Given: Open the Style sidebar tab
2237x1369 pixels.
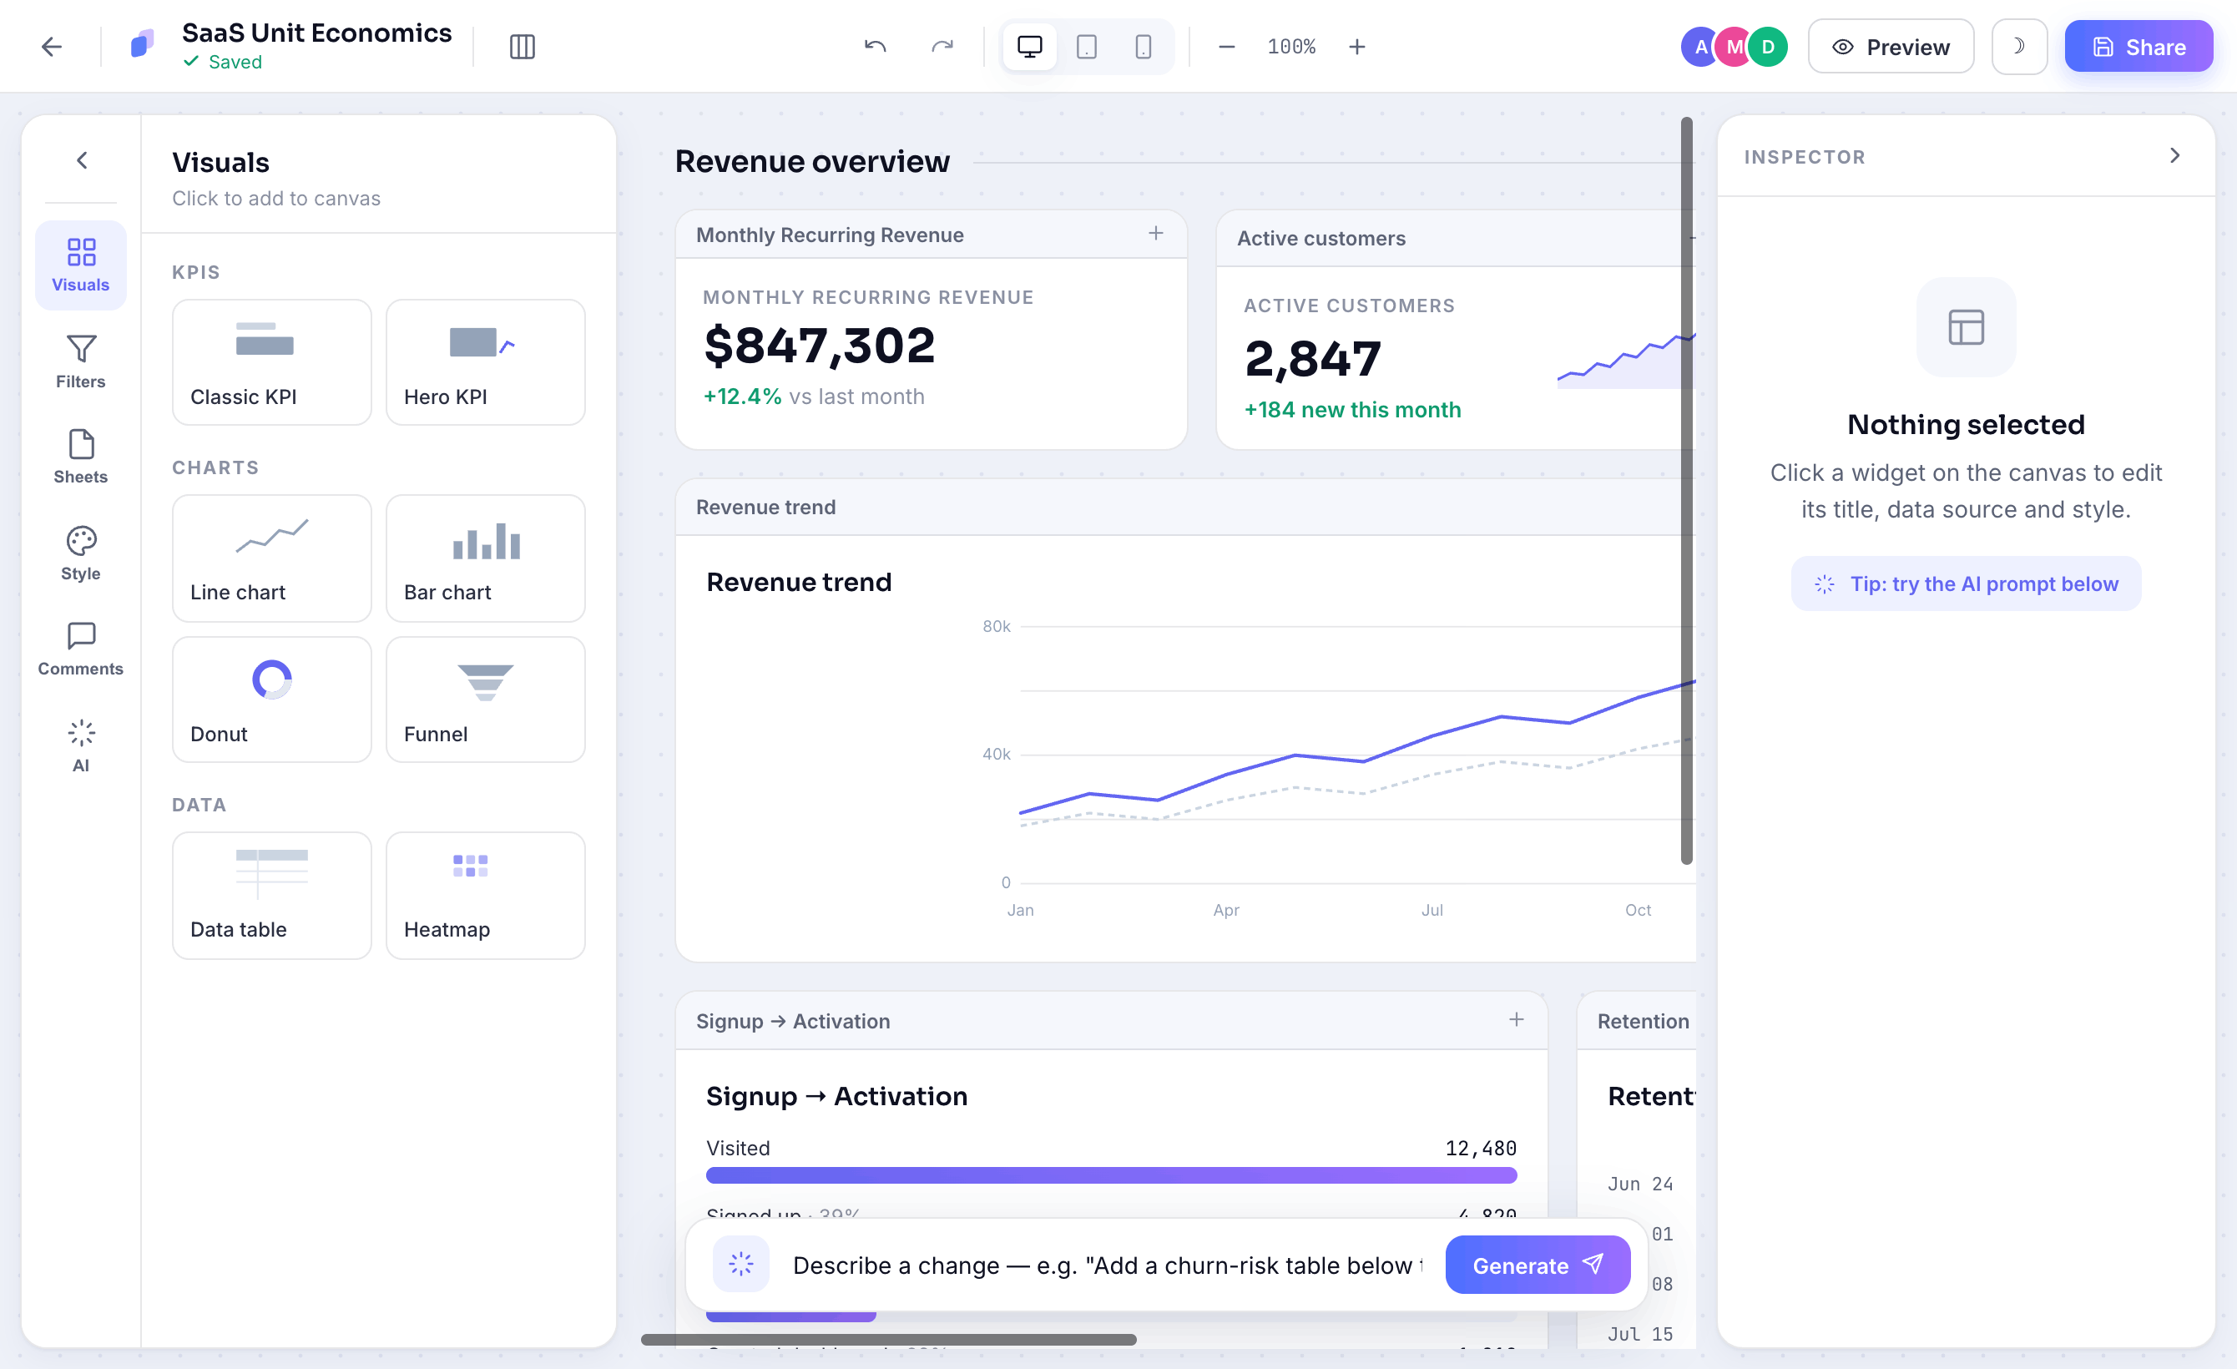Looking at the screenshot, I should [81, 553].
